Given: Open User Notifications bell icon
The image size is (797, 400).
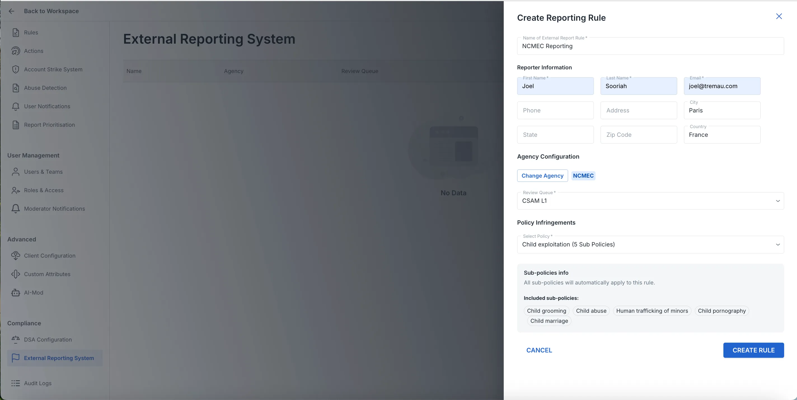Looking at the screenshot, I should pos(15,106).
